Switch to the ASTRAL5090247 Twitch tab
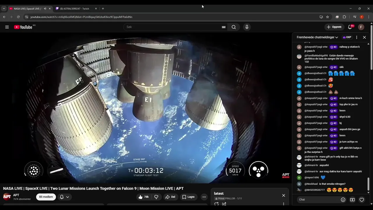Screen dimensions: 373x210 77,9
